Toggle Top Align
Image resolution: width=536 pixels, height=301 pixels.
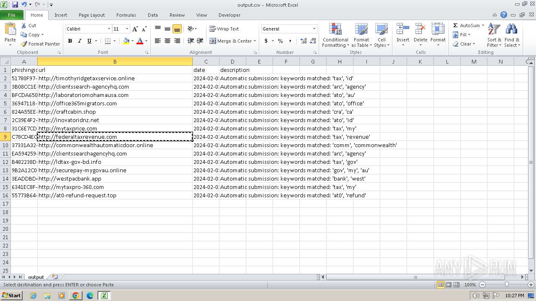[158, 29]
